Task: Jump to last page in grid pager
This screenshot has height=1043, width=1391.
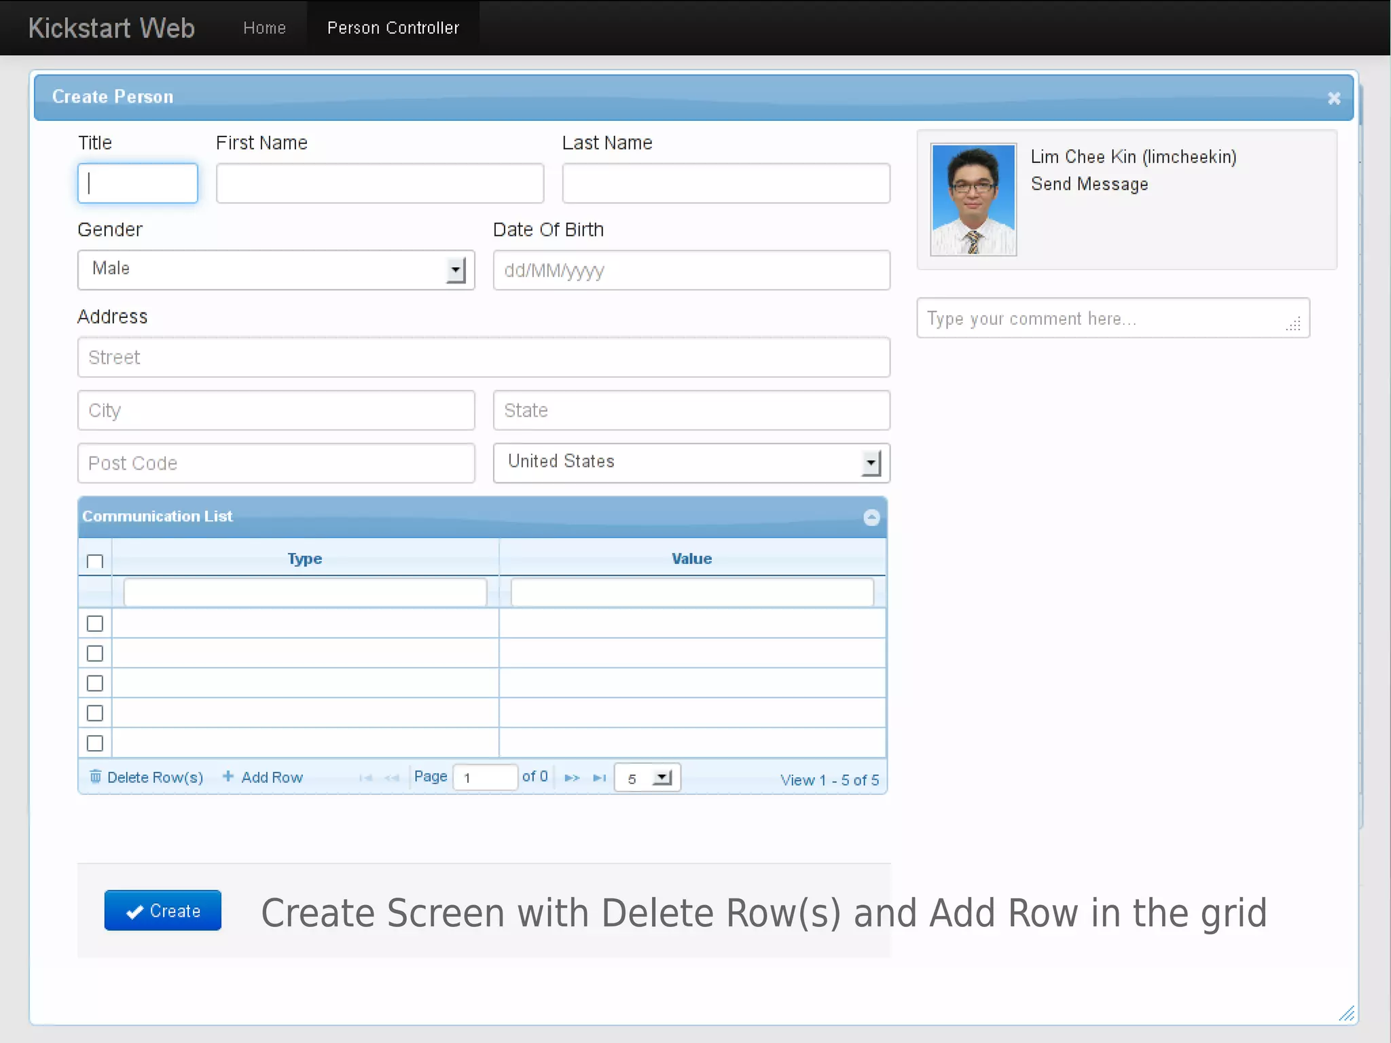Action: click(x=599, y=777)
